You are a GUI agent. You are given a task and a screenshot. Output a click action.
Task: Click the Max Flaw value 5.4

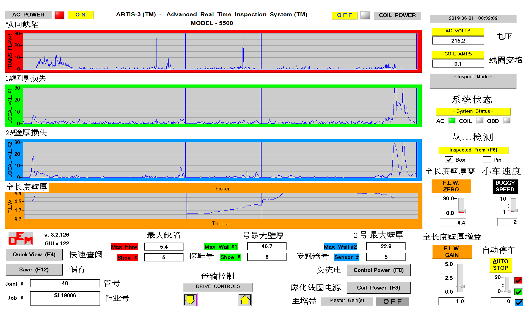(x=164, y=247)
